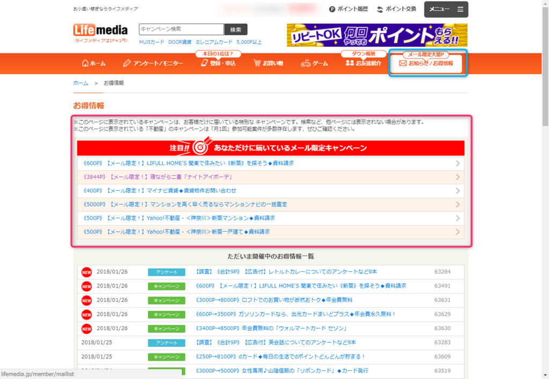The image size is (549, 379).
Task: Click the 検索 search button
Action: click(236, 29)
